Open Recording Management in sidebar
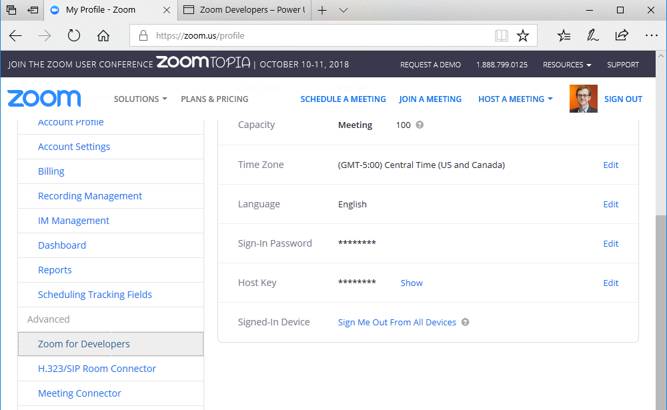 [x=90, y=196]
